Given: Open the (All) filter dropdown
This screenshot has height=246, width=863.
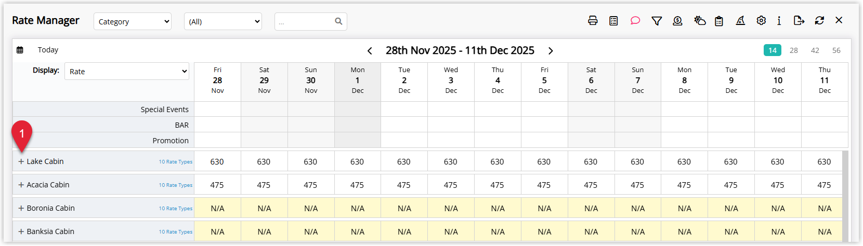Looking at the screenshot, I should click(223, 22).
